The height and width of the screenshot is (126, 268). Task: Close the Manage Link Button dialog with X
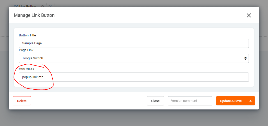[x=249, y=15]
